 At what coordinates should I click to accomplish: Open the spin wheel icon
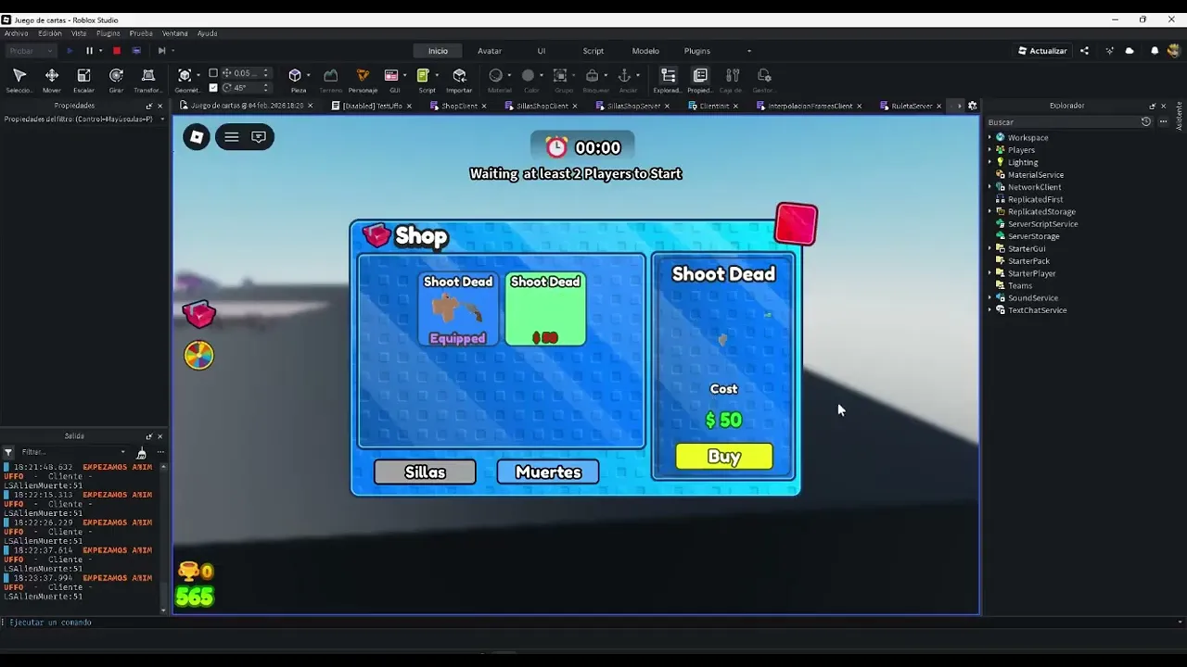click(198, 355)
